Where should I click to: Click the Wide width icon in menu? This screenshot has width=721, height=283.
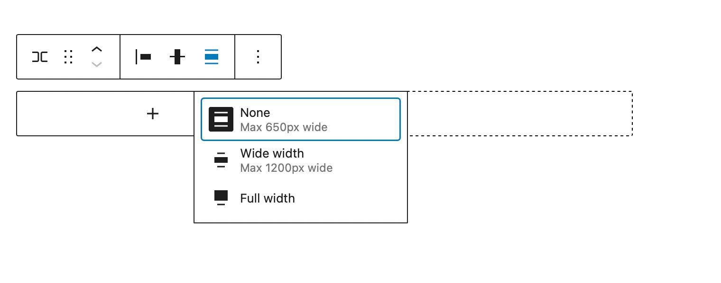(x=221, y=160)
